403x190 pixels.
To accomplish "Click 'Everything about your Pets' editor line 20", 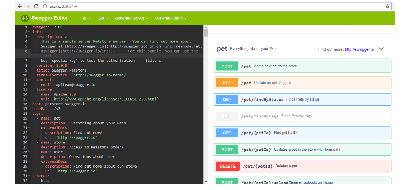I will [x=83, y=123].
